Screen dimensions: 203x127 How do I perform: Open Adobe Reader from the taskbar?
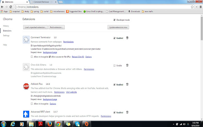[40, 124]
